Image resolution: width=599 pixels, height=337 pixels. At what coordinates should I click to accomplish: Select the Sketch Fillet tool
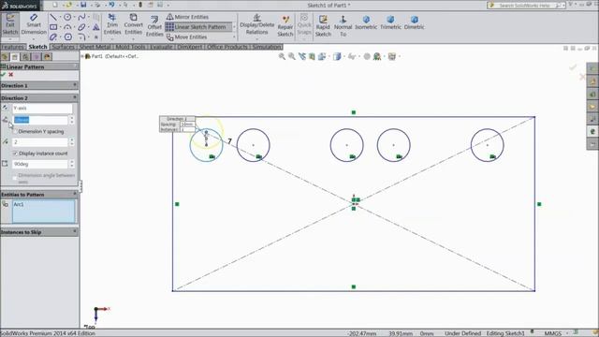pyautogui.click(x=81, y=37)
